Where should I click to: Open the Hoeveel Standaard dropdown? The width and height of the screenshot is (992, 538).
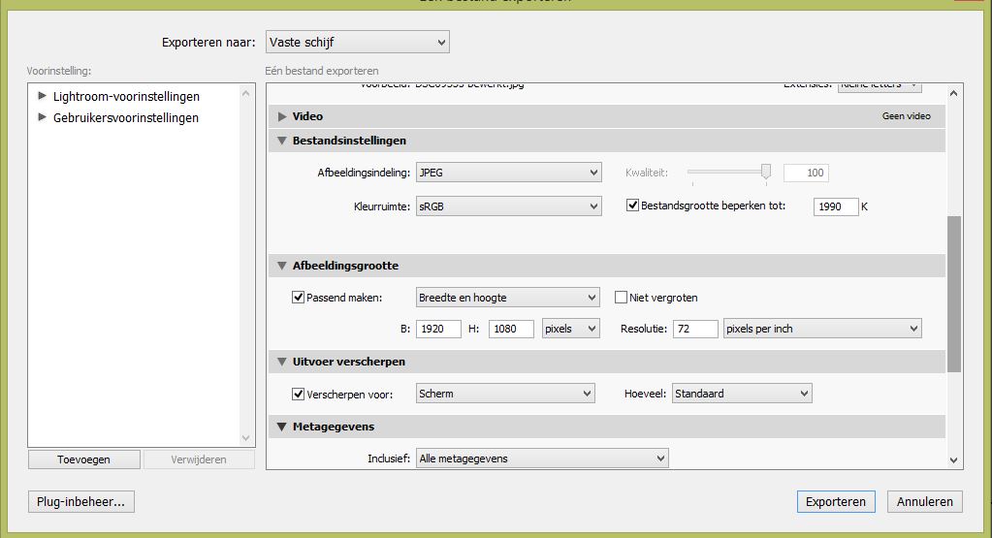coord(741,394)
